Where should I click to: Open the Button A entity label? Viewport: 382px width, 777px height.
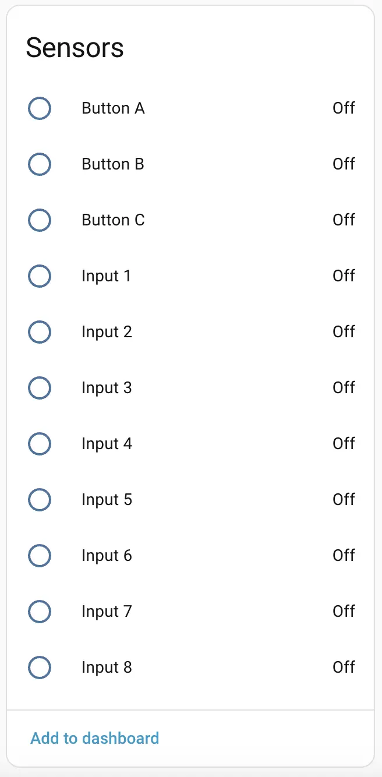pos(113,108)
